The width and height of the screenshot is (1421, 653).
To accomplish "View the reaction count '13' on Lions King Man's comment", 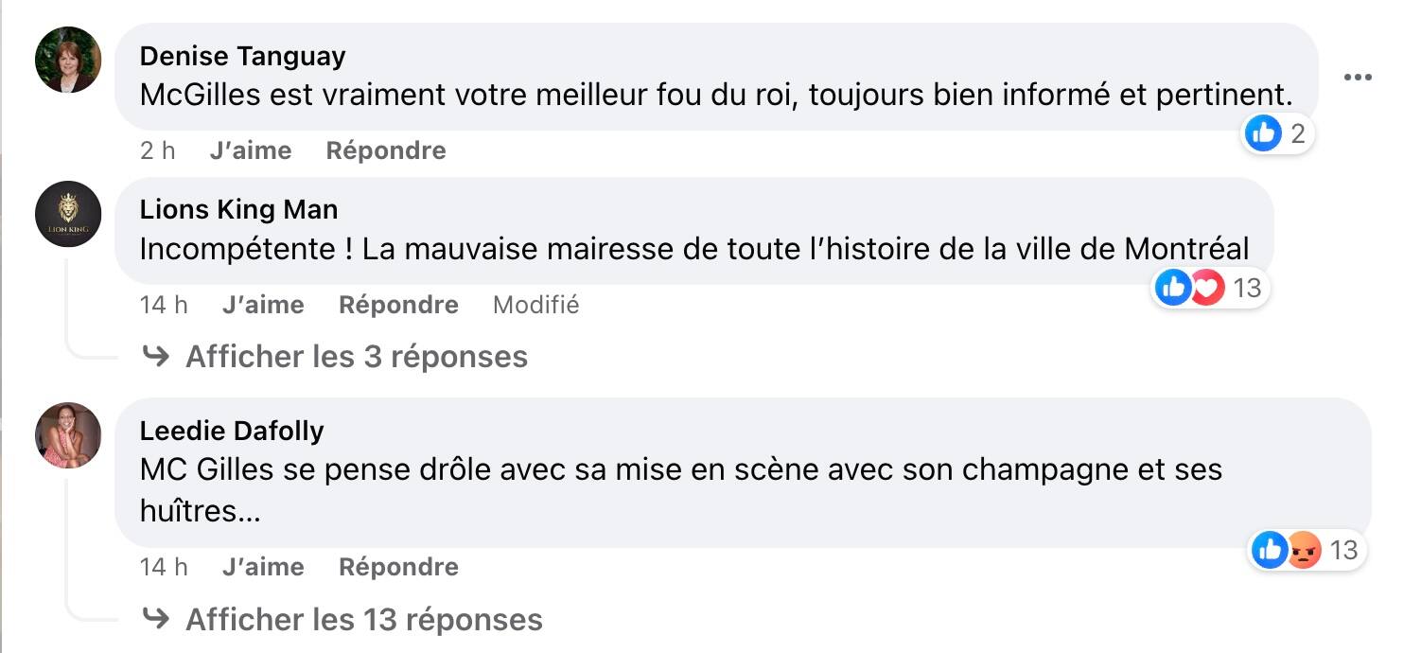I will pos(1246,287).
